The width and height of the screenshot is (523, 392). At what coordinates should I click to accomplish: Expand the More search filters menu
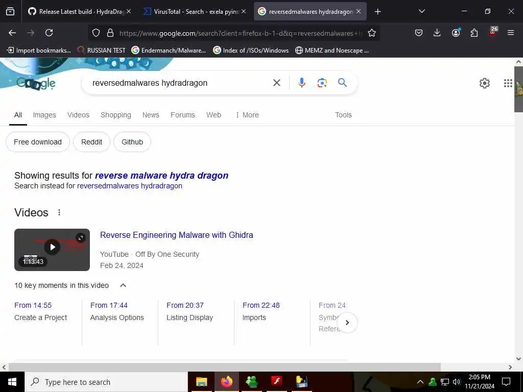pyautogui.click(x=247, y=115)
